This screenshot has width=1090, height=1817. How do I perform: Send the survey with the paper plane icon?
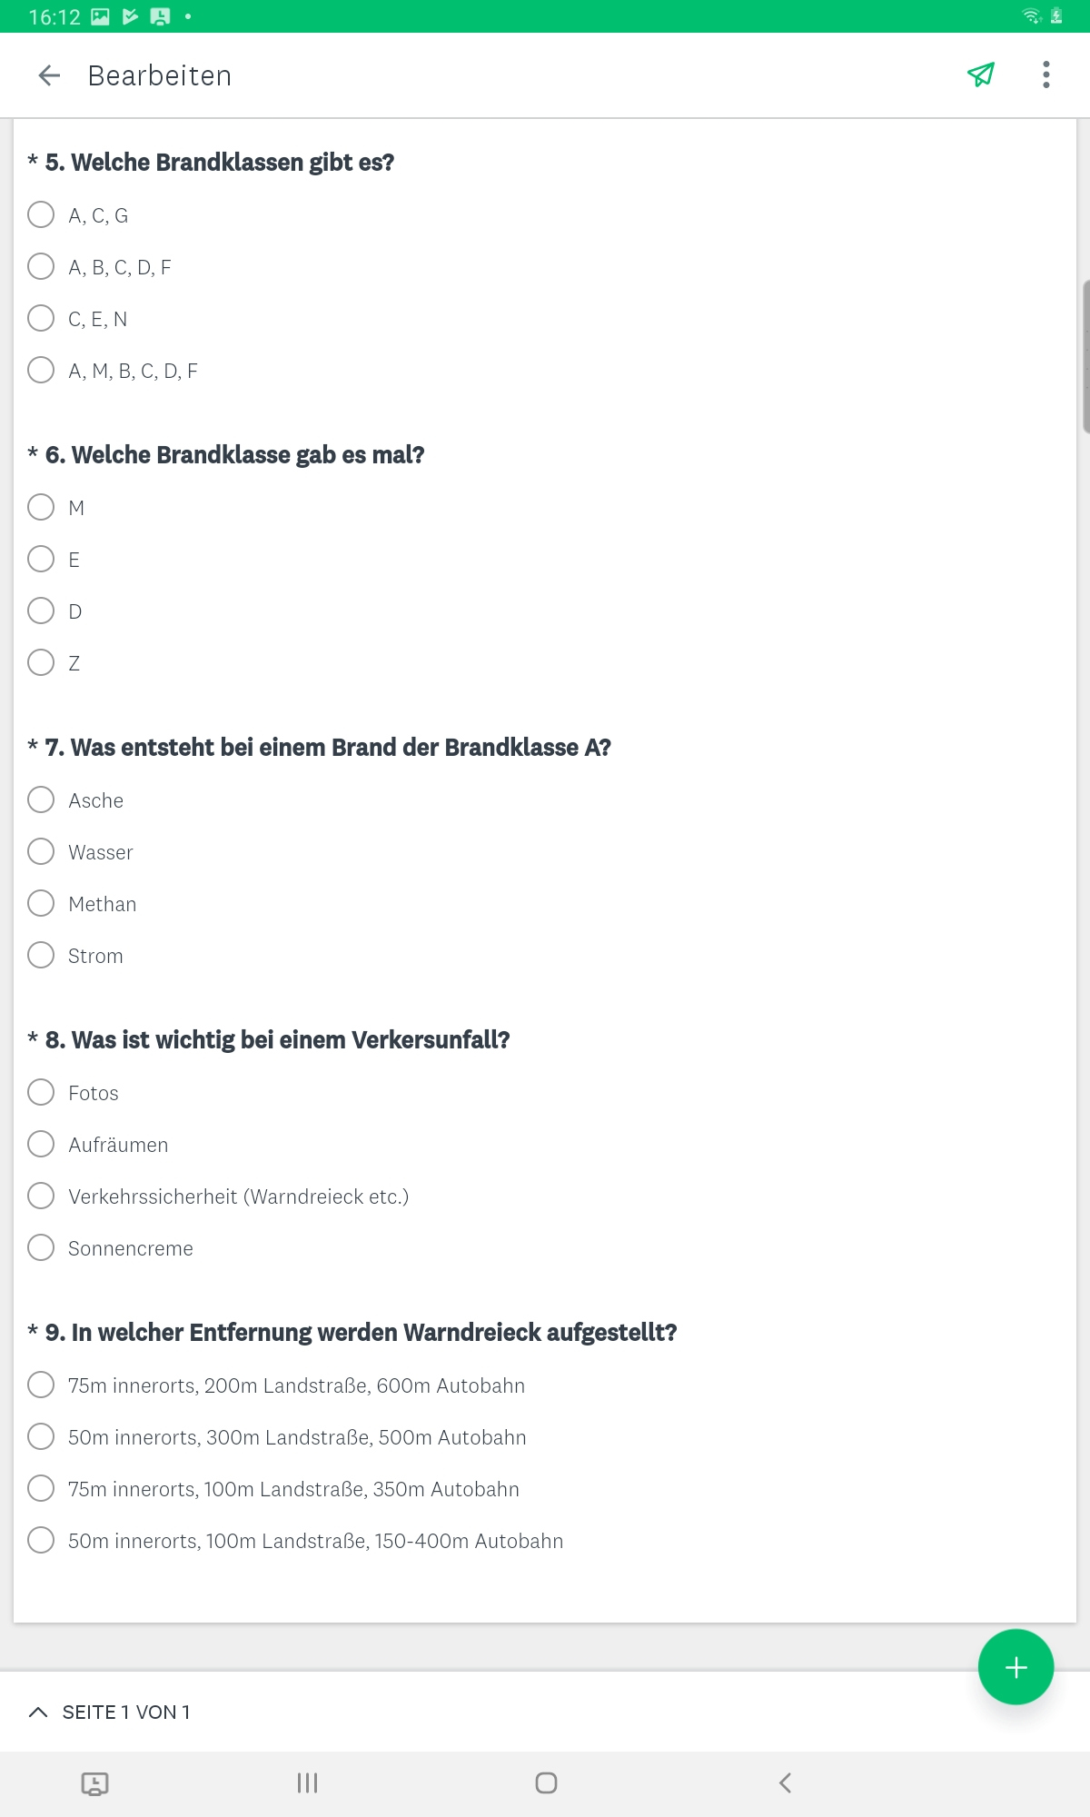(x=981, y=74)
